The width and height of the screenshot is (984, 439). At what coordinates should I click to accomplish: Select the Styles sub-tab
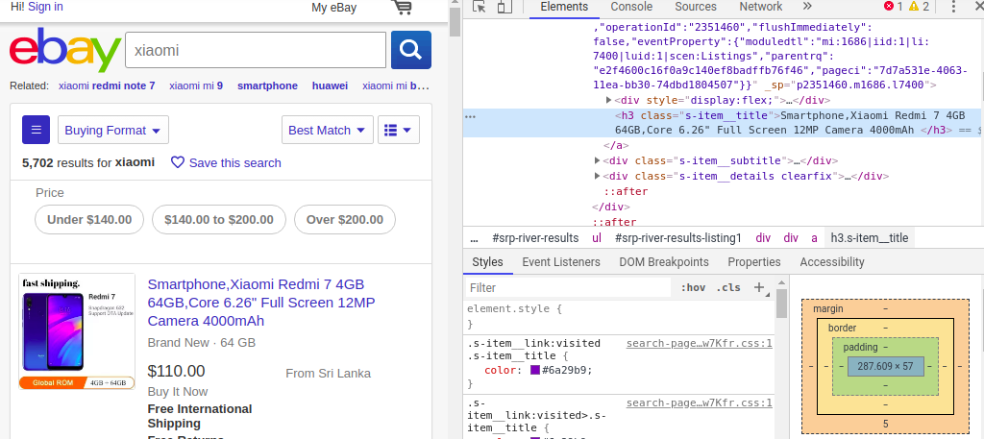tap(487, 262)
